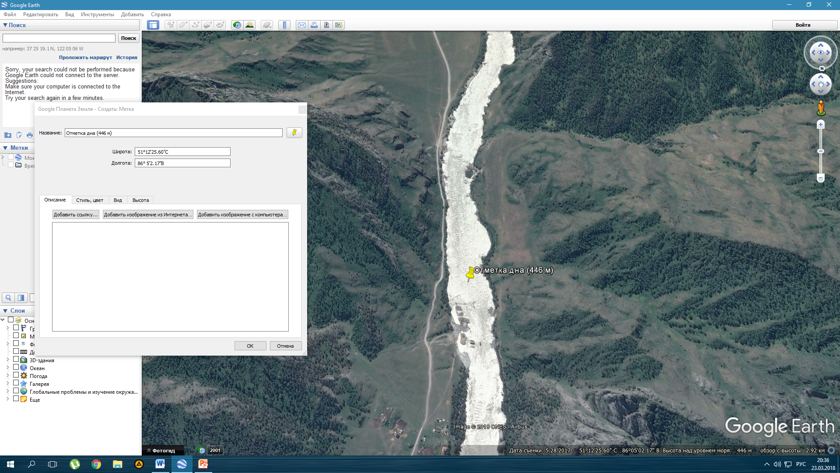This screenshot has width=840, height=473.
Task: Toggle the 3D-здания layer checkbox
Action: tap(16, 360)
